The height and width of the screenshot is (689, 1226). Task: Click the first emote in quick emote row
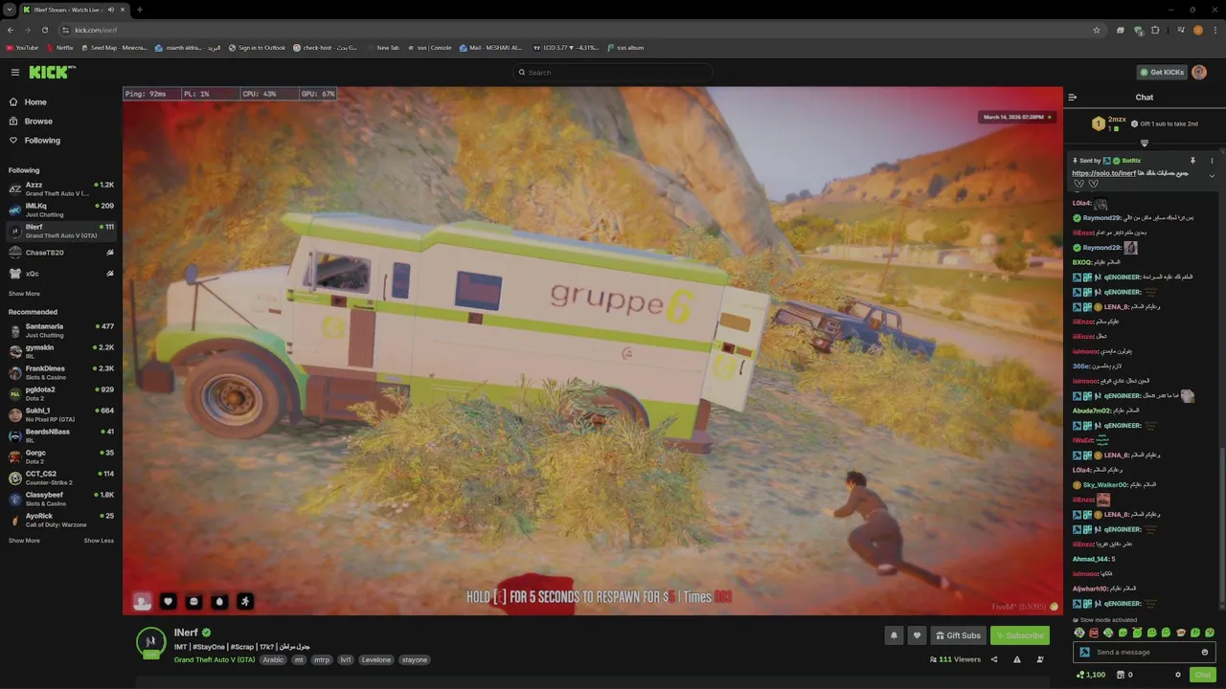tap(1079, 633)
